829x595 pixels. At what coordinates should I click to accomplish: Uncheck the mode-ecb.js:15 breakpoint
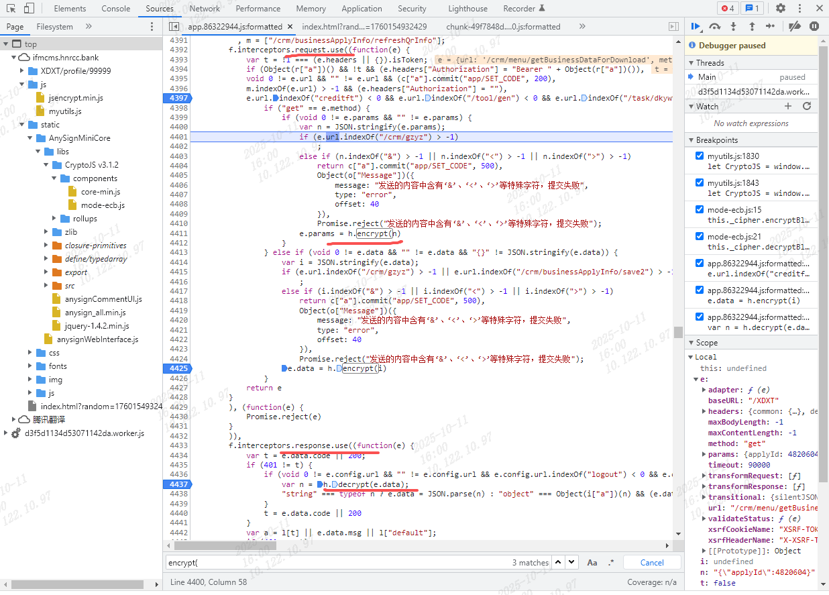700,209
